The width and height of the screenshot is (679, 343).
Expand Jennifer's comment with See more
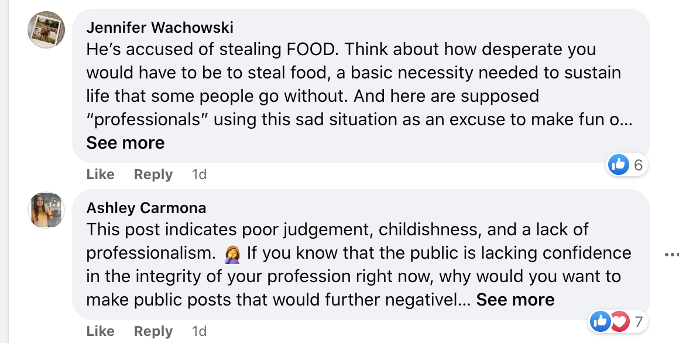click(x=125, y=143)
